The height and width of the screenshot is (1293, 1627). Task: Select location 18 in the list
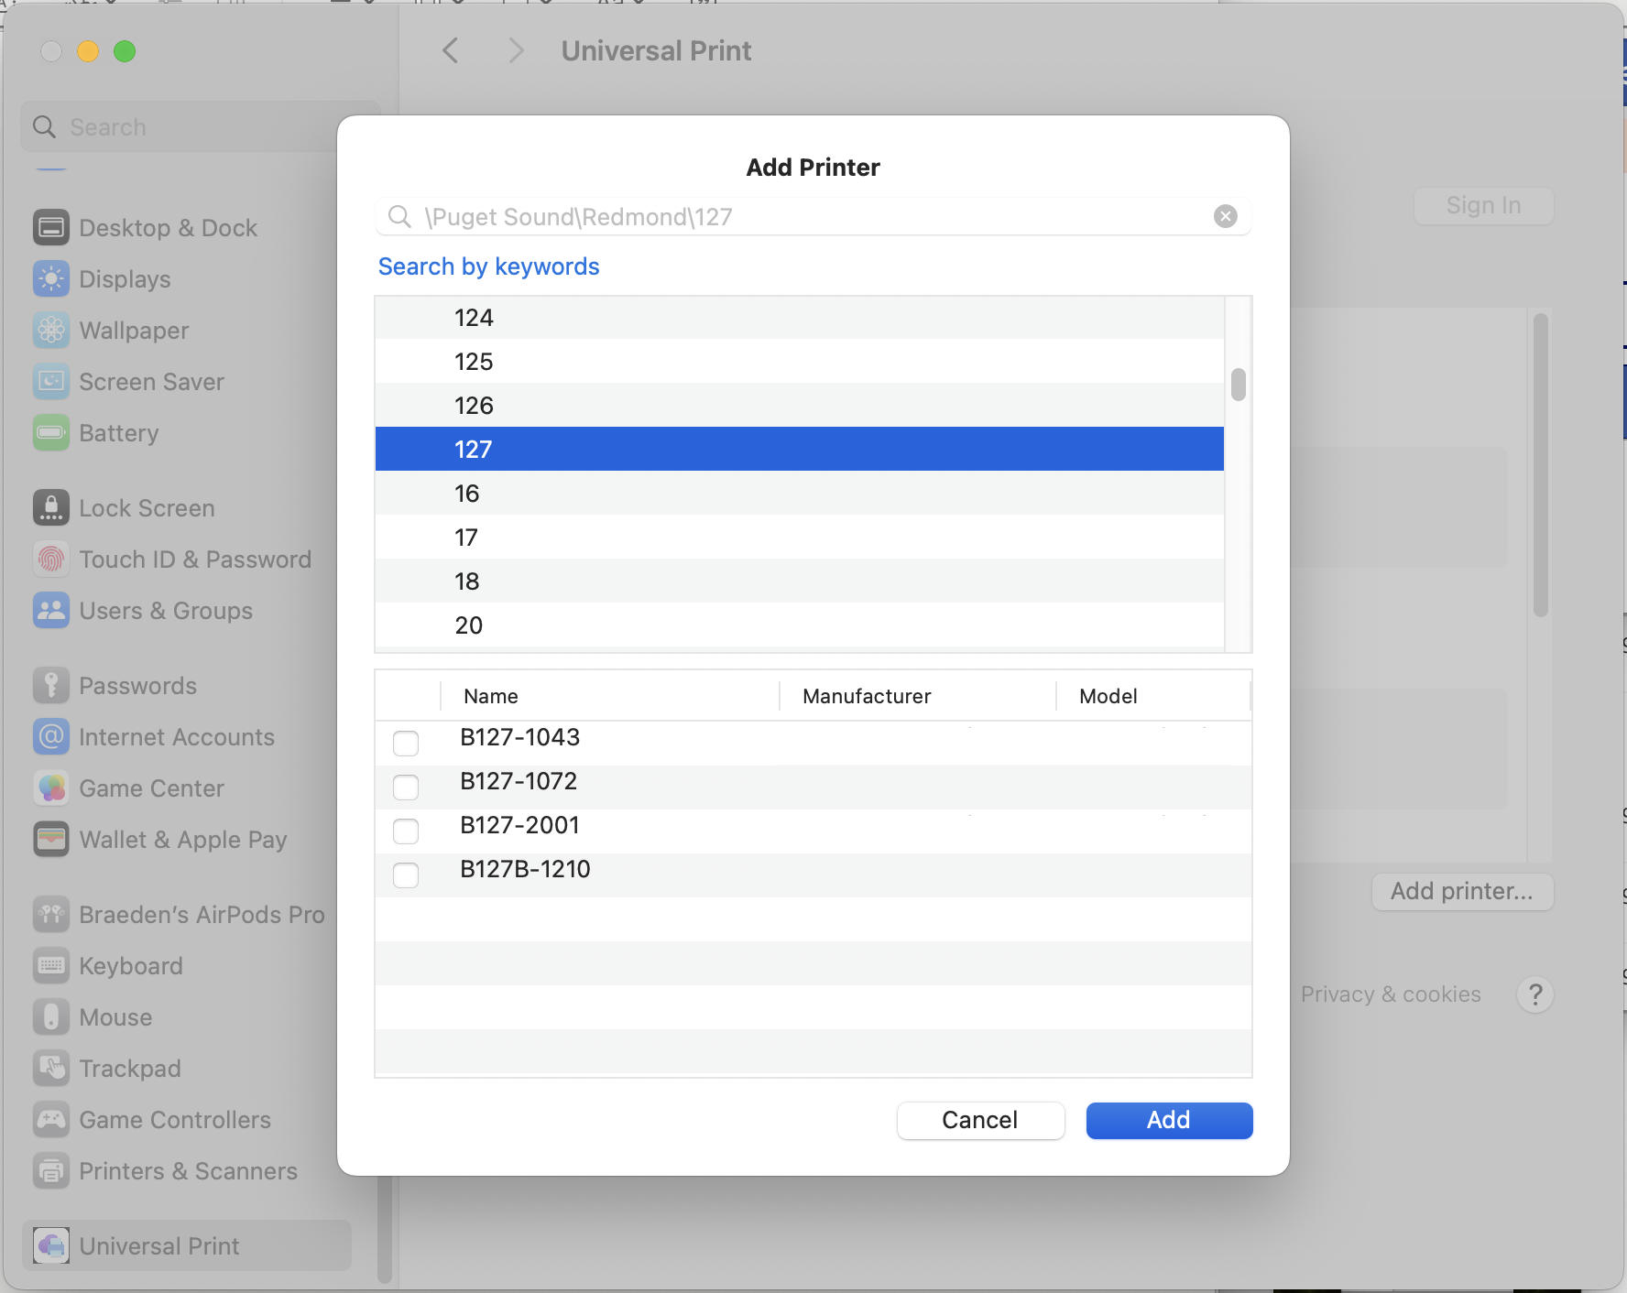click(x=800, y=581)
